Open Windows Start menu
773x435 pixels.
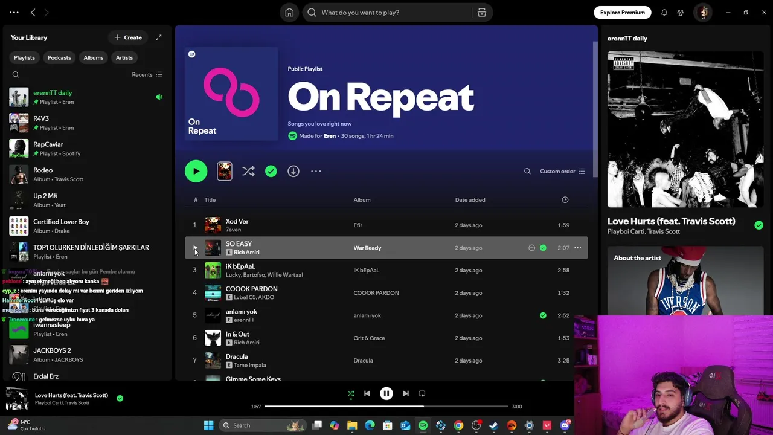(209, 425)
